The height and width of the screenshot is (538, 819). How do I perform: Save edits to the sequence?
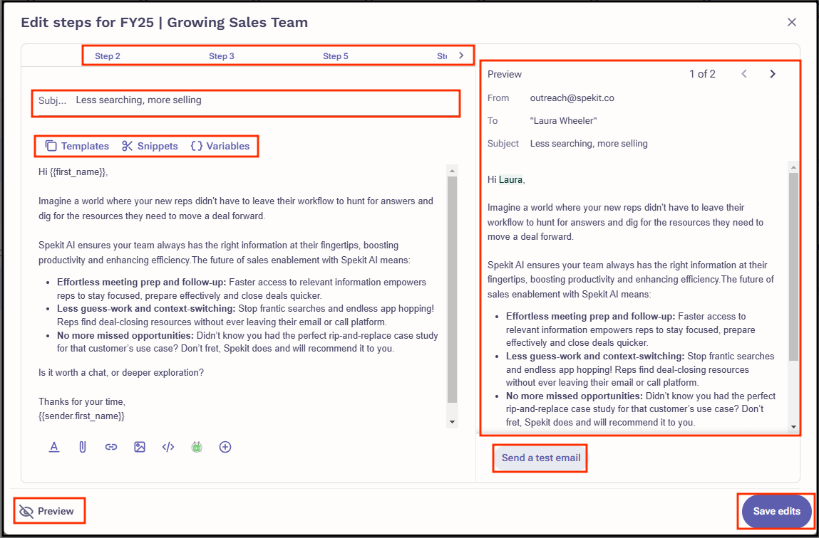(776, 512)
